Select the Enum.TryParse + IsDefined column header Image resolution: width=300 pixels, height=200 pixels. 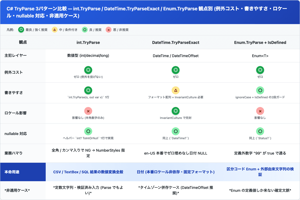pyautogui.click(x=260, y=42)
